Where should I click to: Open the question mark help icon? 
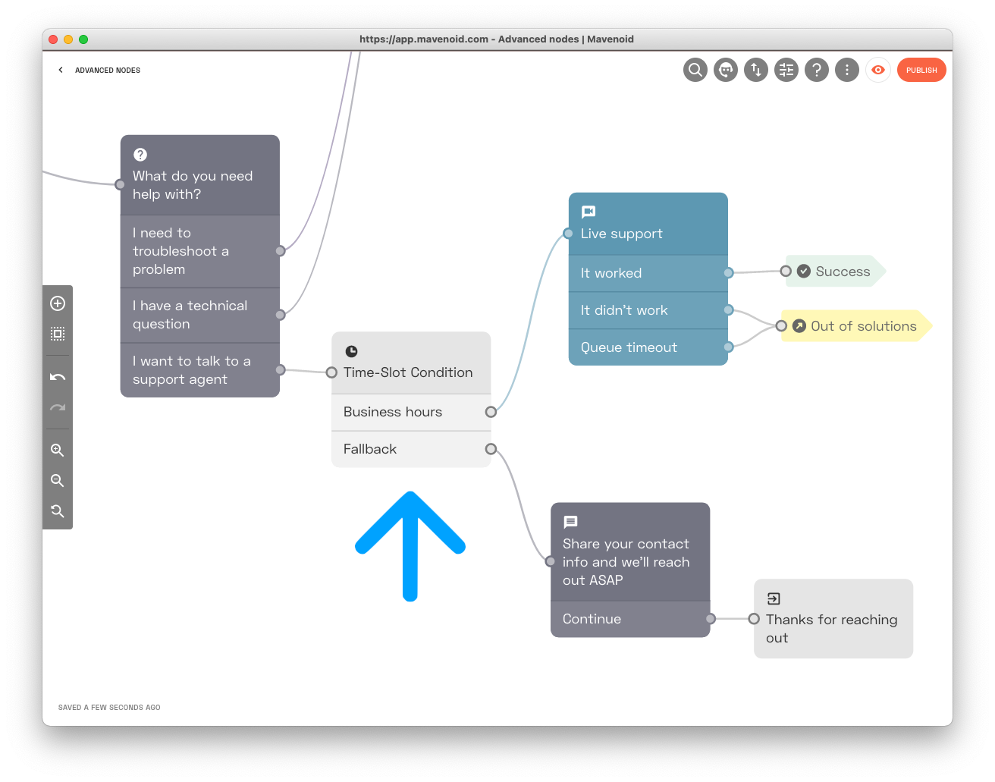pos(817,71)
